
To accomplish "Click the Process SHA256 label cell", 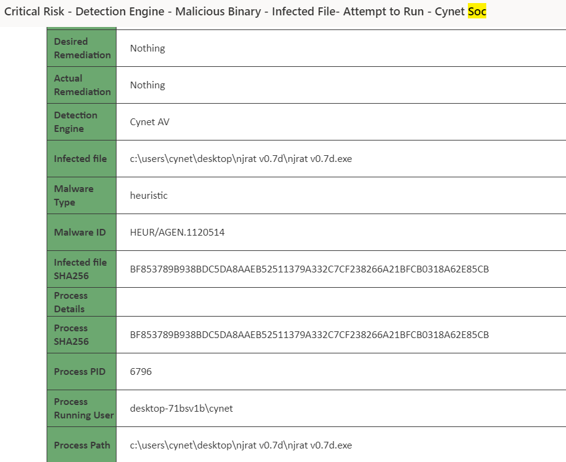I will (82, 335).
